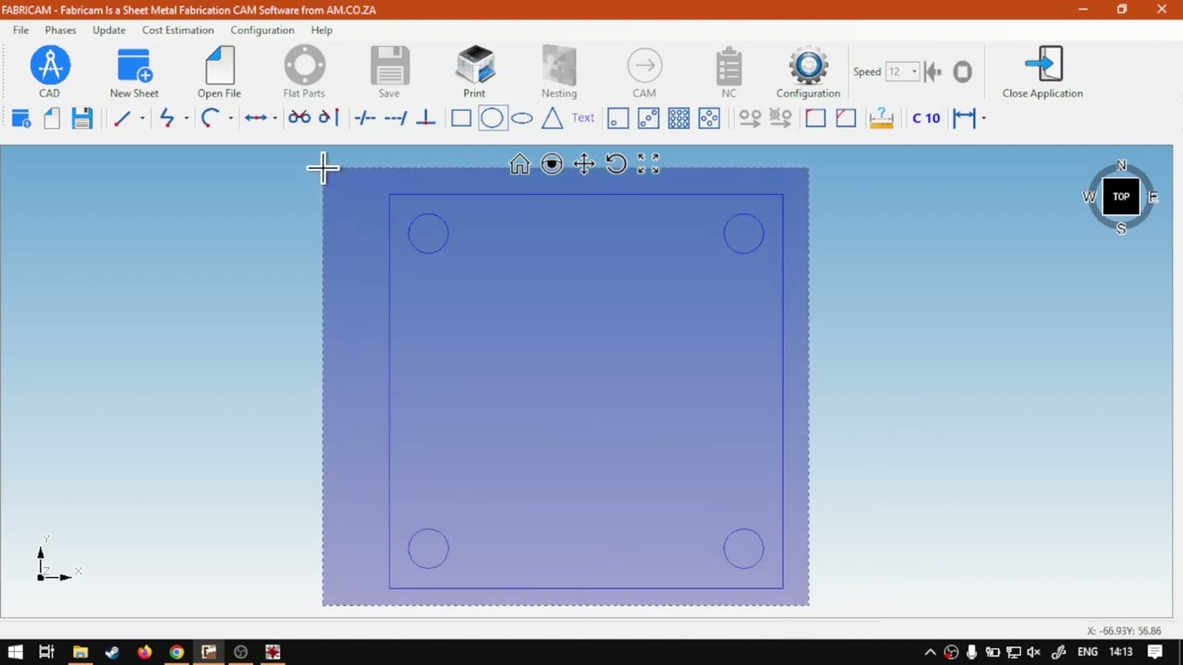Click the TOP face of view cube
1183x665 pixels.
pyautogui.click(x=1121, y=197)
